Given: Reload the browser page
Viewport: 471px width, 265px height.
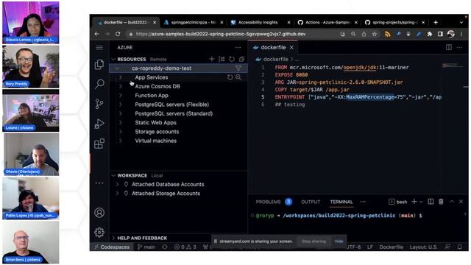Looking at the screenshot, I should coord(118,34).
